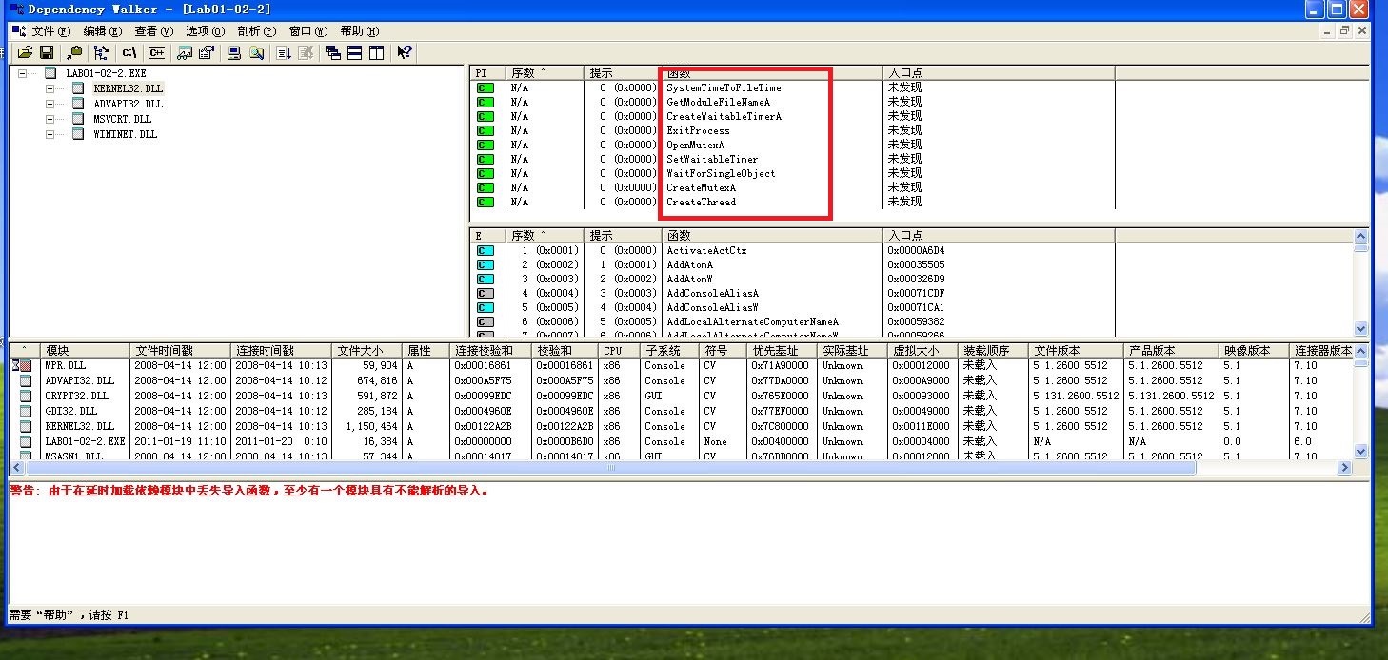
Task: Click the green C icon beside ExitProcess
Action: [x=486, y=130]
